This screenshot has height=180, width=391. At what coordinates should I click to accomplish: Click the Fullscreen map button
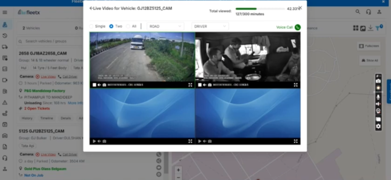pyautogui.click(x=369, y=46)
